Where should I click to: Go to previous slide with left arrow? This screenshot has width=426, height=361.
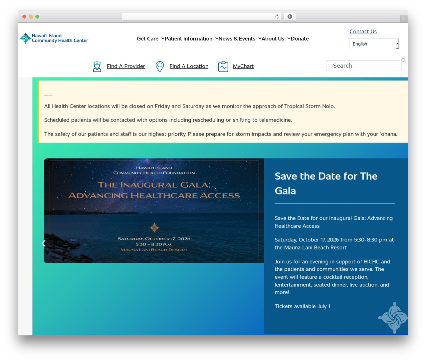point(43,243)
